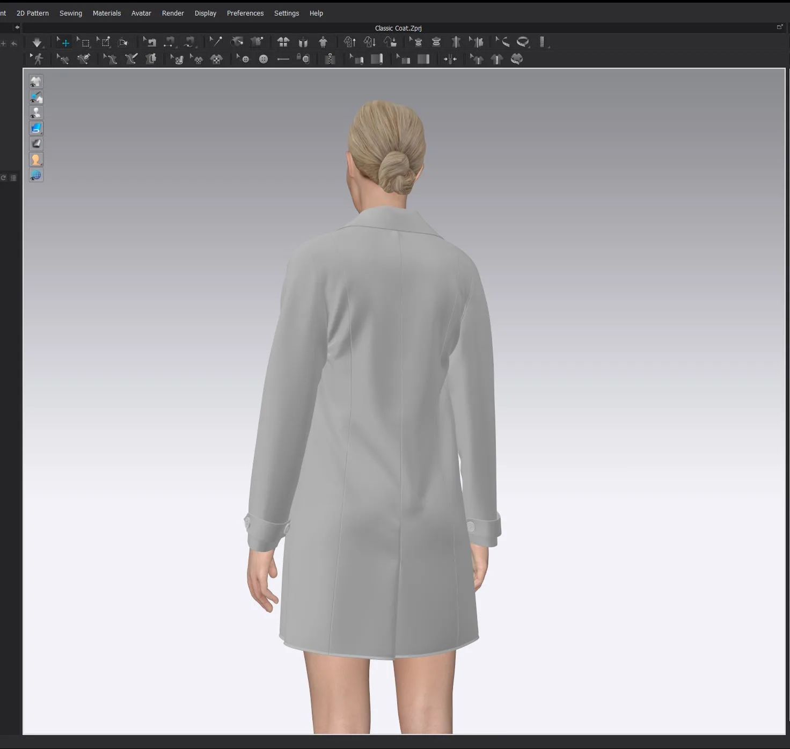Click the pinch inward arrows icon
The image size is (790, 749).
(450, 59)
